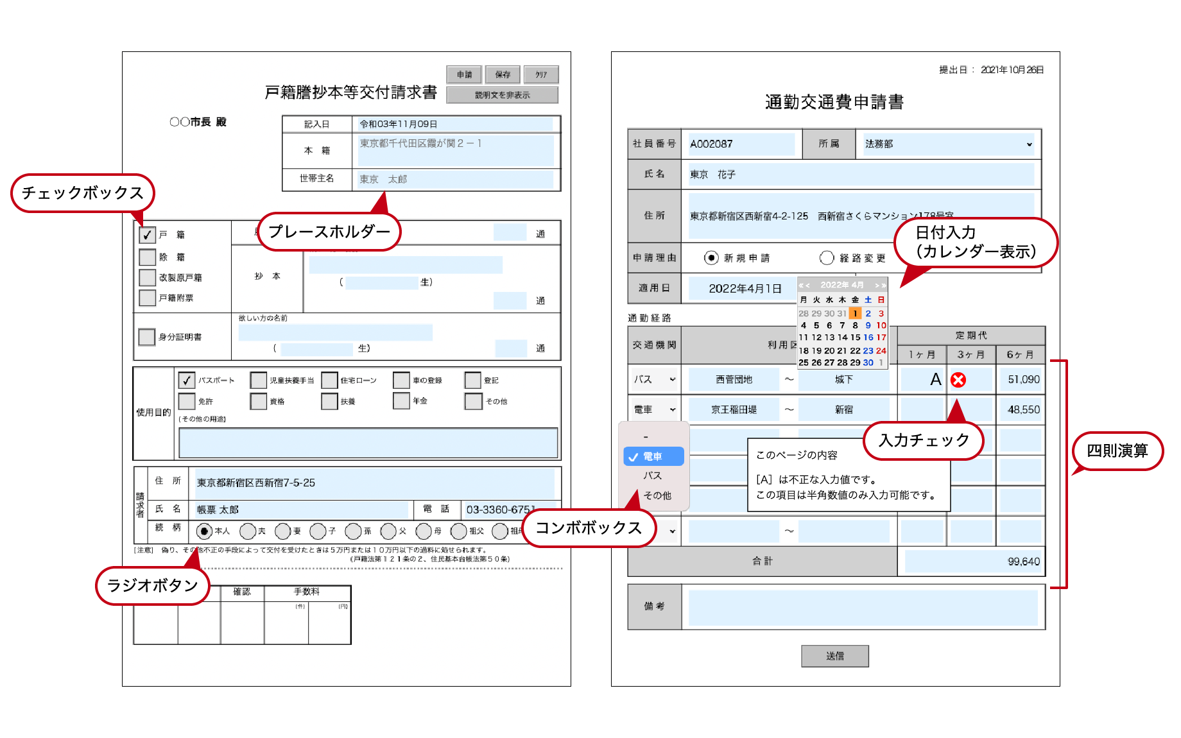Check the 児童扶養手当 checkbox

[257, 380]
